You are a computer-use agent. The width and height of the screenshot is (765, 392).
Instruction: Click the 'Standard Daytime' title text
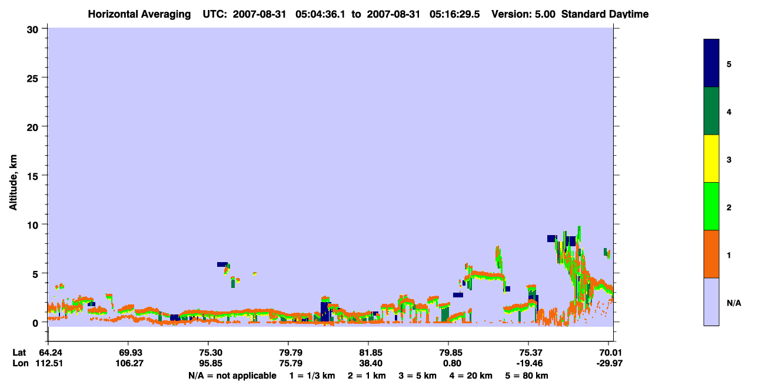click(605, 14)
